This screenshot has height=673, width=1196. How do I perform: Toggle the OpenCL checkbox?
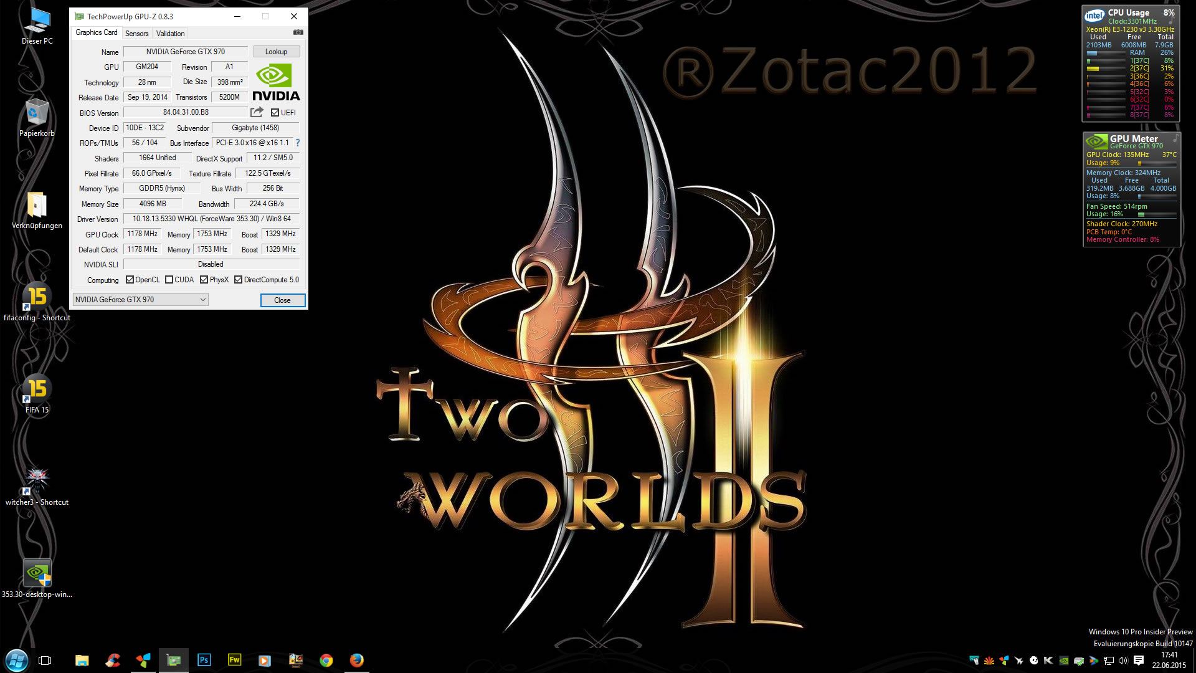130,280
